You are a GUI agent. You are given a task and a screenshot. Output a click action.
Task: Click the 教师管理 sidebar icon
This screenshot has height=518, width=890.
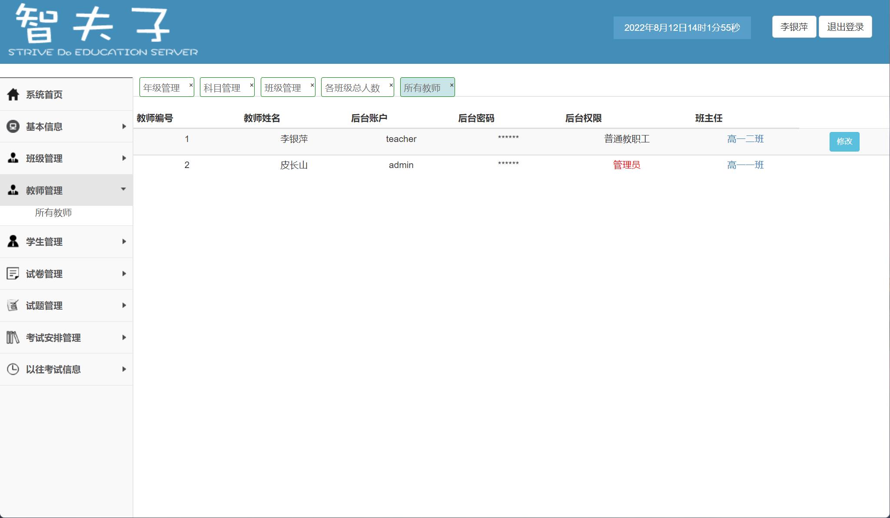(x=13, y=190)
